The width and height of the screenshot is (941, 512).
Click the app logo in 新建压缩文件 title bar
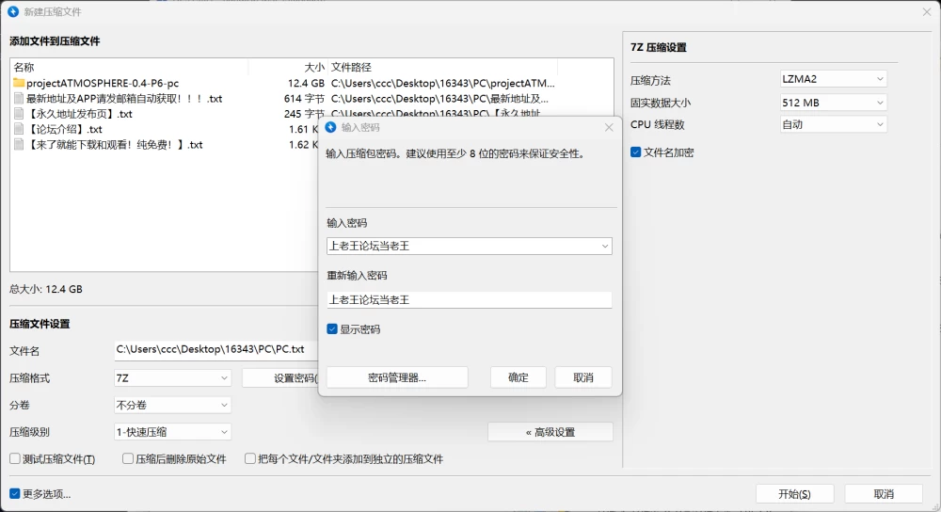coord(13,11)
